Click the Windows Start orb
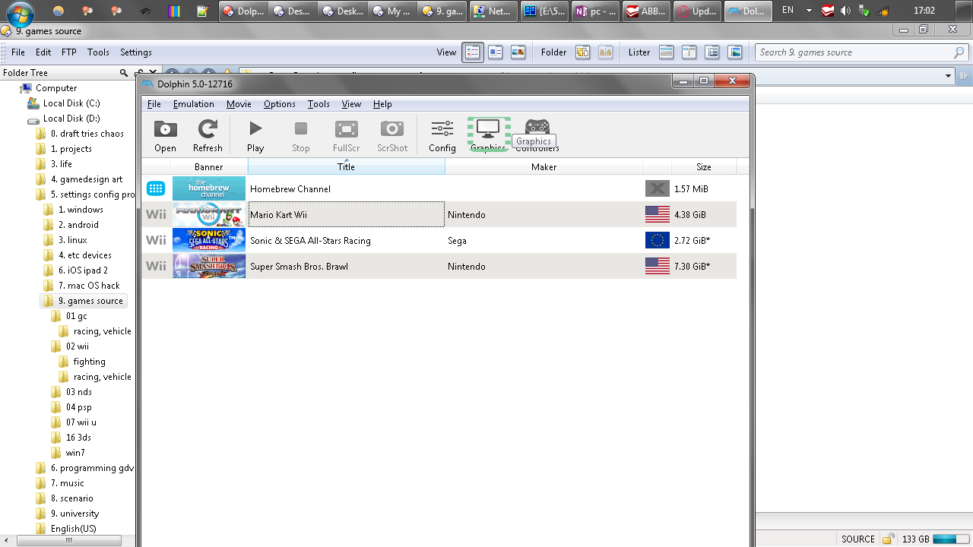The height and width of the screenshot is (547, 973). click(x=21, y=13)
